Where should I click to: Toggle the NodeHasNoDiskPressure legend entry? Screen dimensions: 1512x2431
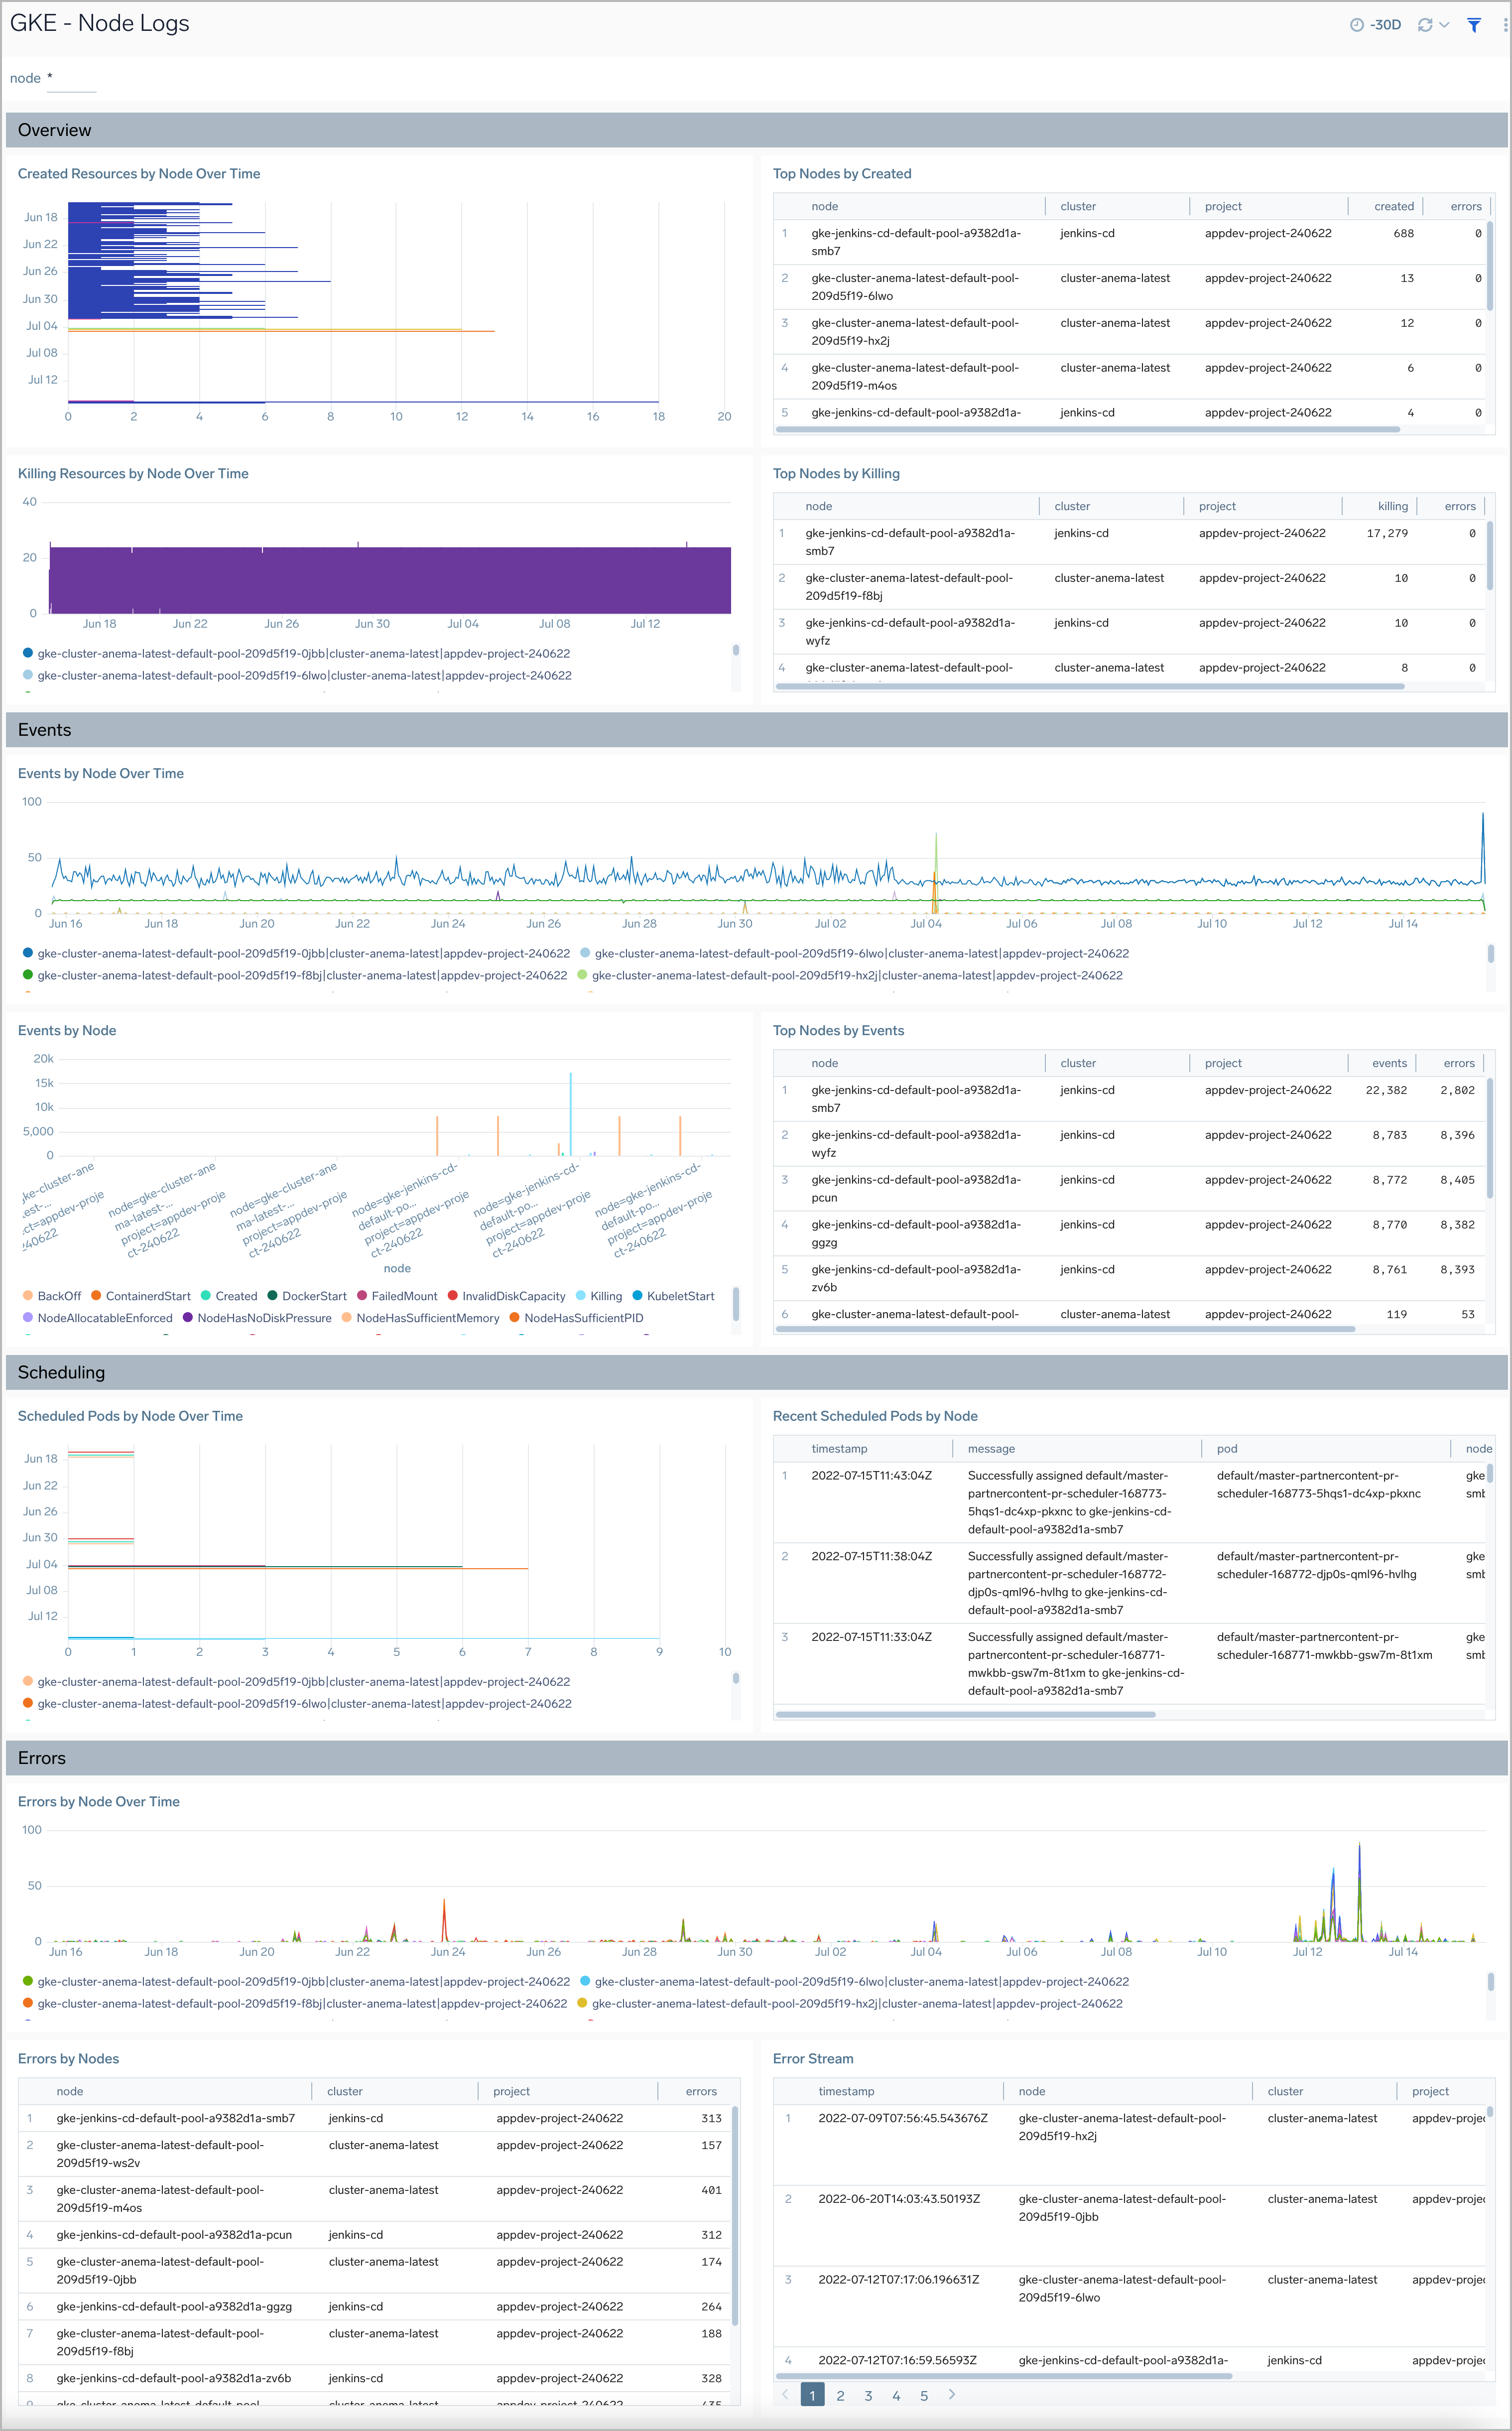coord(188,1318)
